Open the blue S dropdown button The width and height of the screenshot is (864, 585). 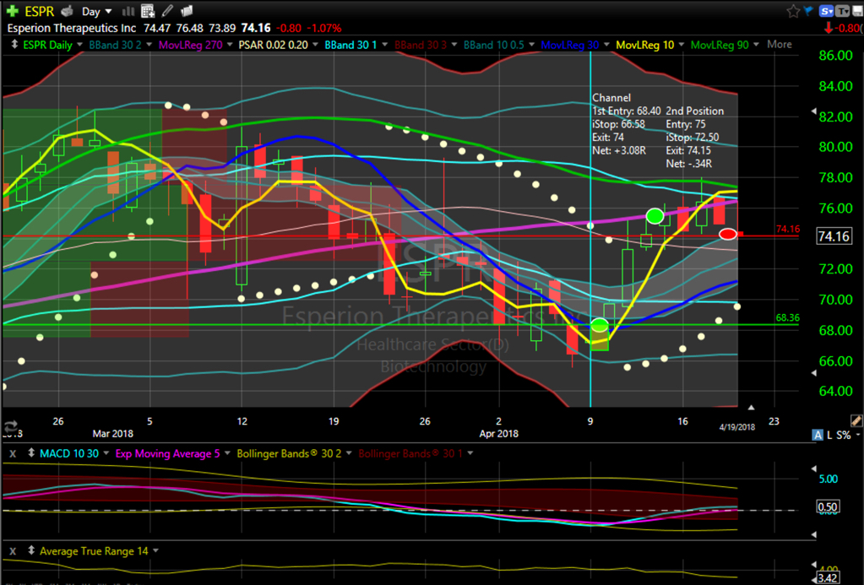point(826,11)
